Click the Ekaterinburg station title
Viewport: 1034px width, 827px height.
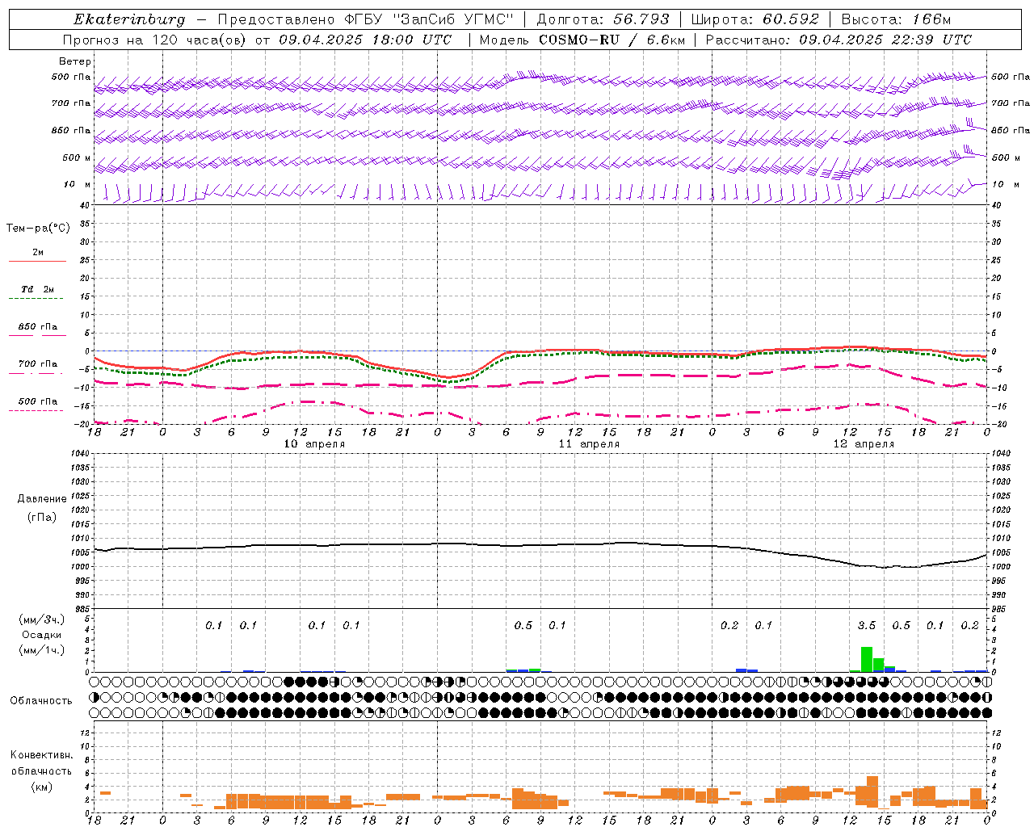point(129,19)
